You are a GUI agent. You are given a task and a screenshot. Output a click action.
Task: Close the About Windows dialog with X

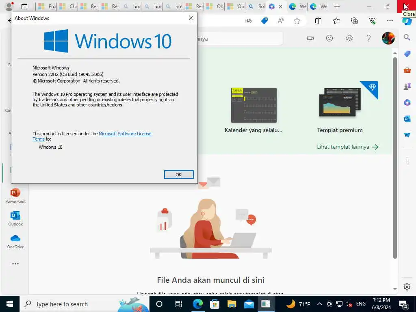coord(191,18)
